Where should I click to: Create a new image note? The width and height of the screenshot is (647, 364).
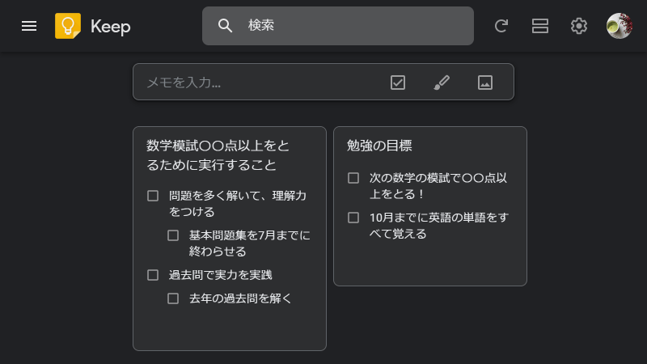tap(485, 83)
